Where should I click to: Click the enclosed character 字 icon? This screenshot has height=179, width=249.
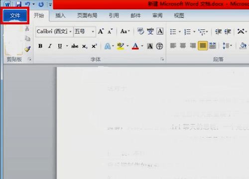(x=159, y=46)
